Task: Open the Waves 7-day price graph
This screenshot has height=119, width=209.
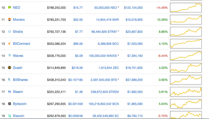Action: [x=186, y=56]
